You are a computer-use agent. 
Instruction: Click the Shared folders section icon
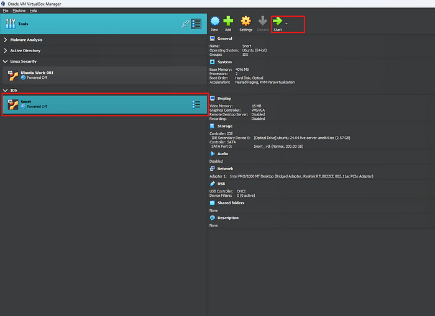click(x=213, y=203)
